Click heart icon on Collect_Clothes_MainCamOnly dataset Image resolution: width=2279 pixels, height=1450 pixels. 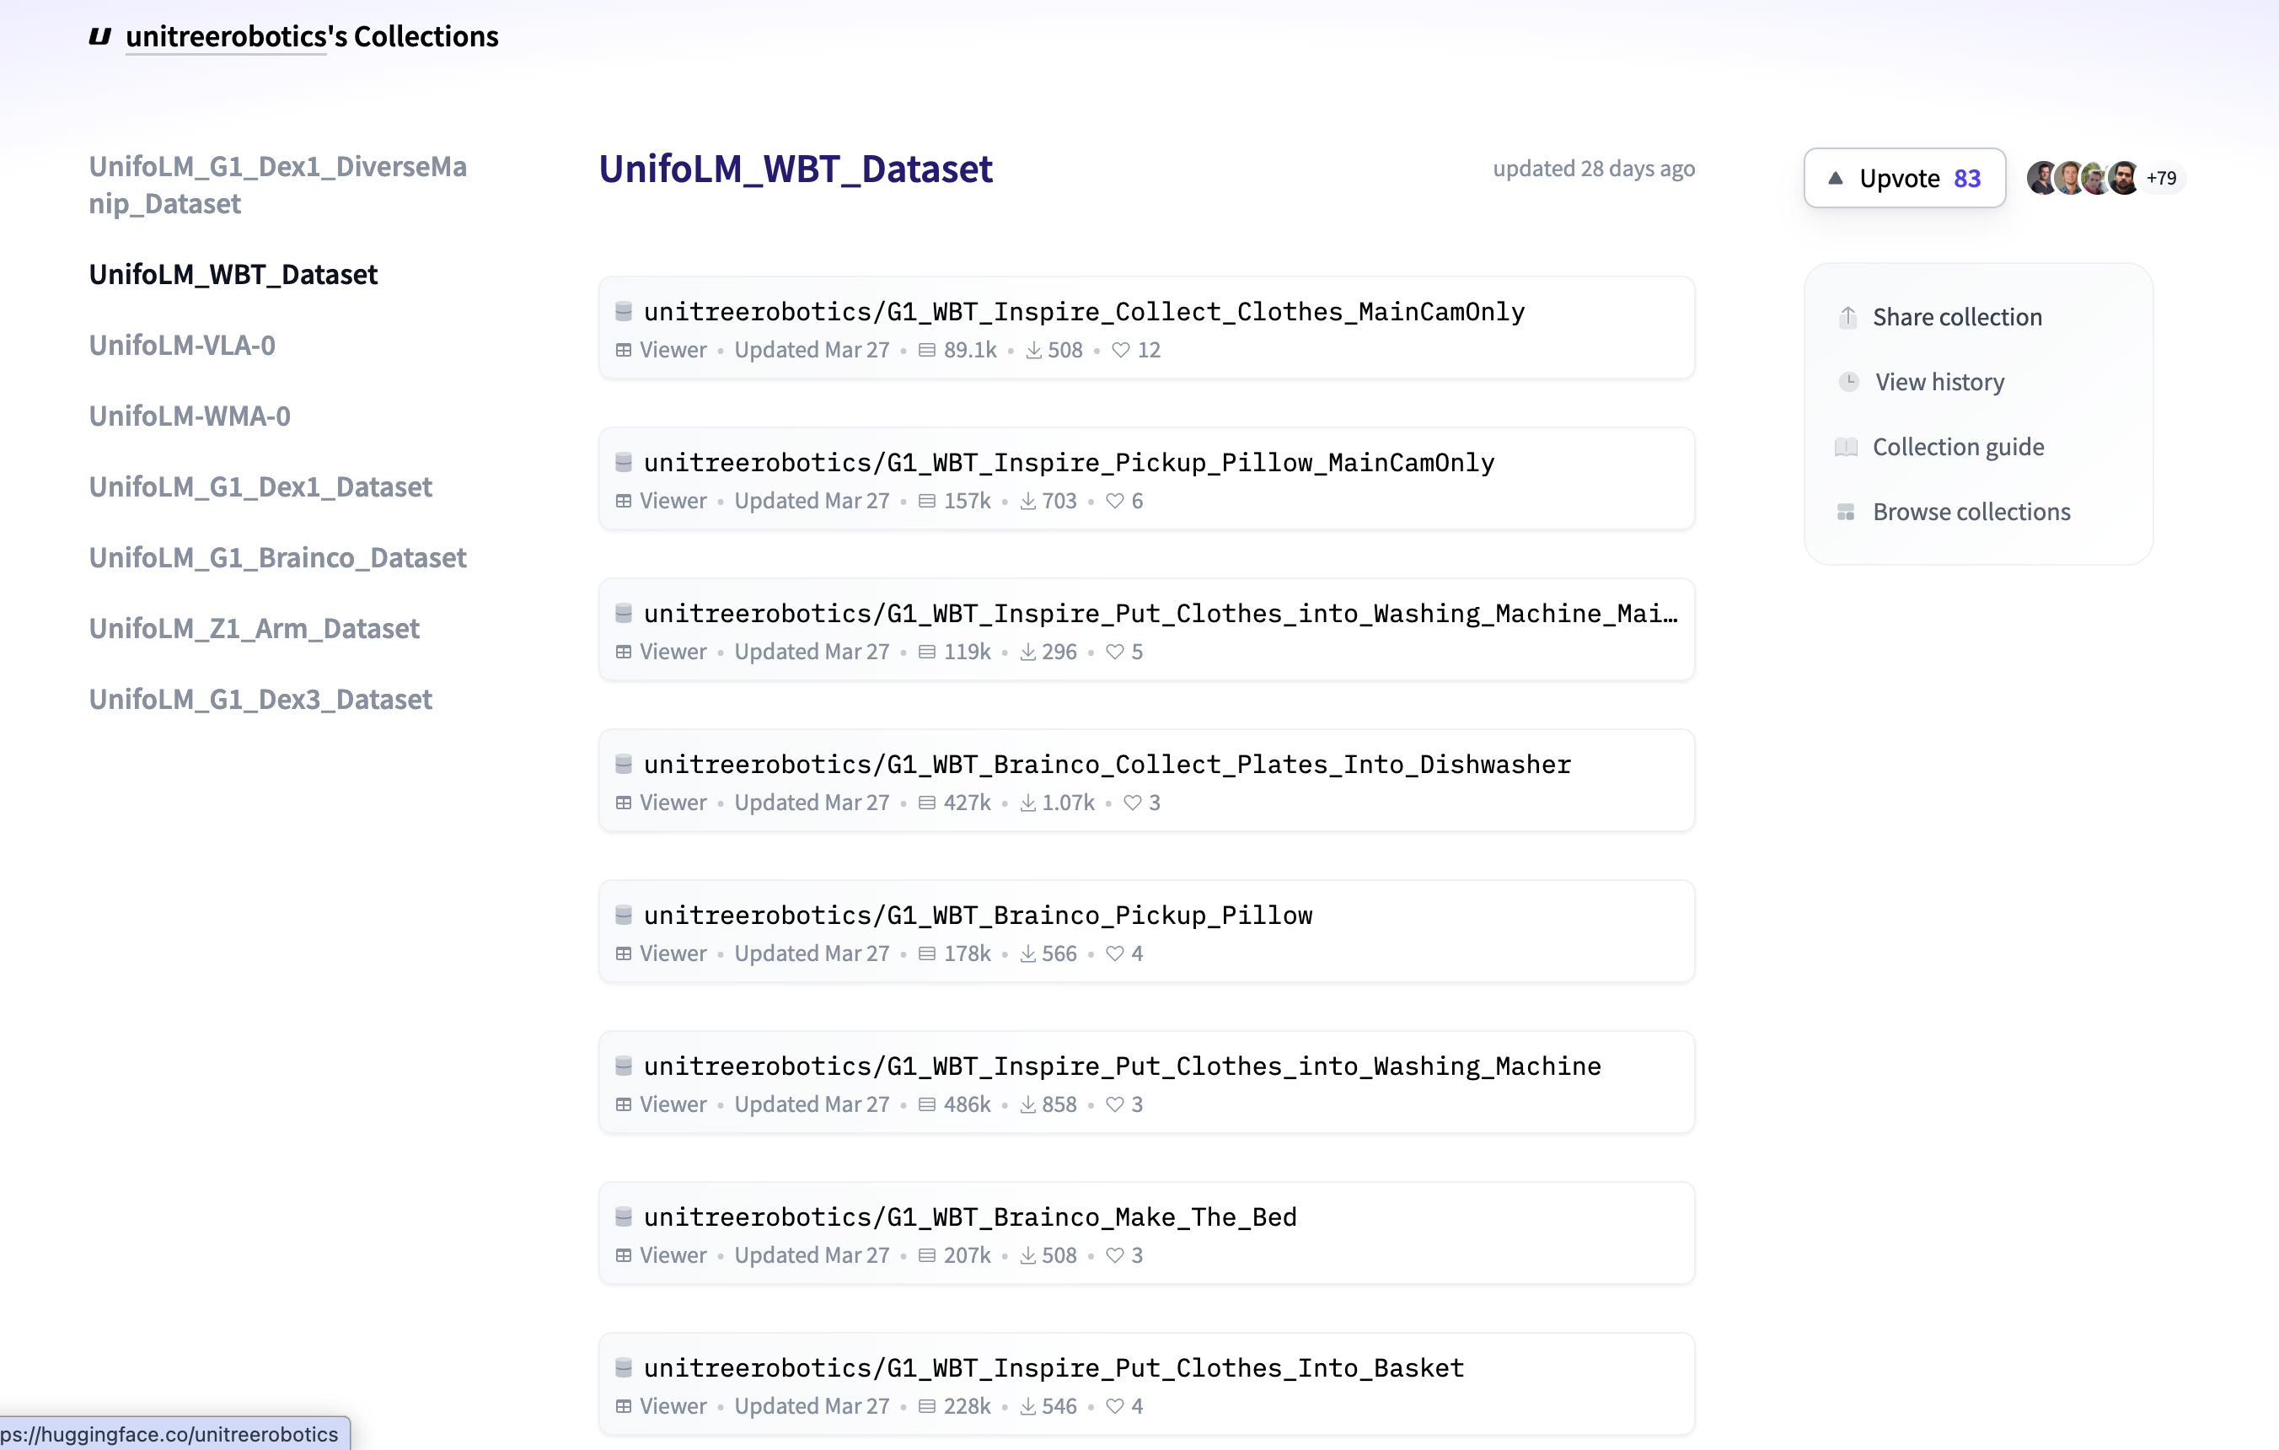(x=1121, y=350)
